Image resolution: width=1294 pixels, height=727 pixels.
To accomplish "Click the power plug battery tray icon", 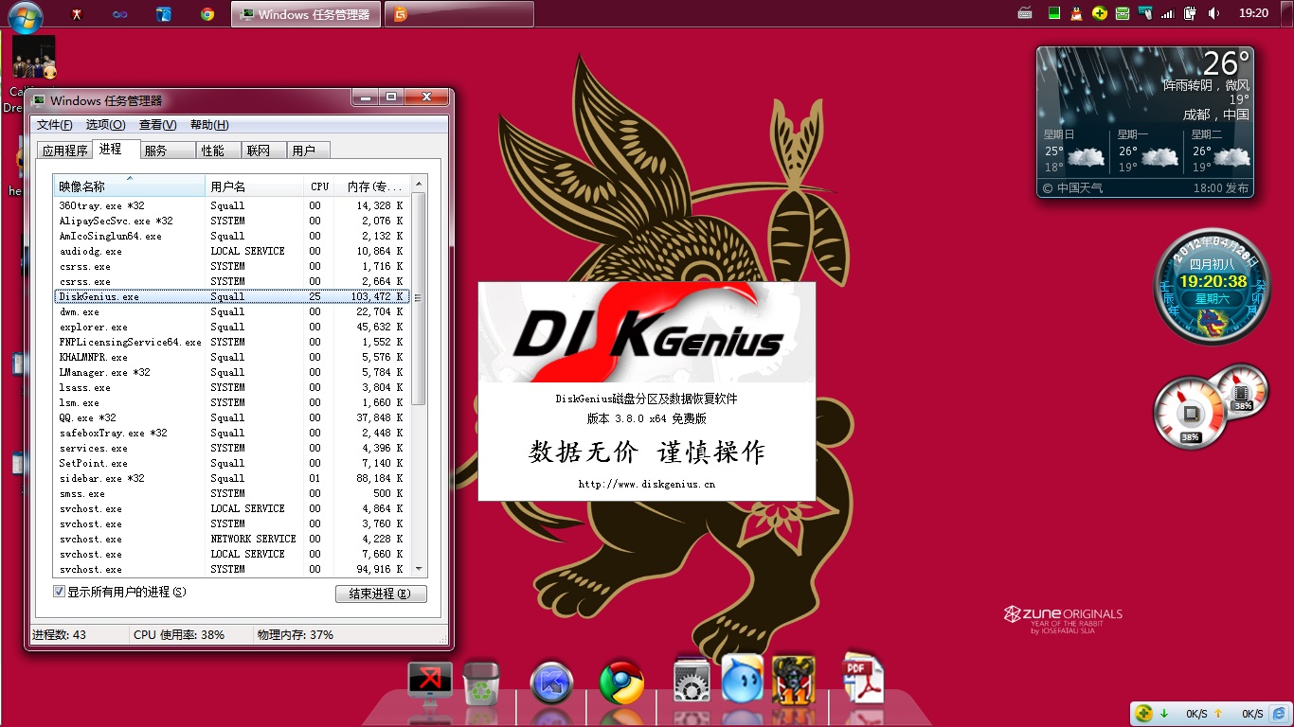I will (1191, 13).
